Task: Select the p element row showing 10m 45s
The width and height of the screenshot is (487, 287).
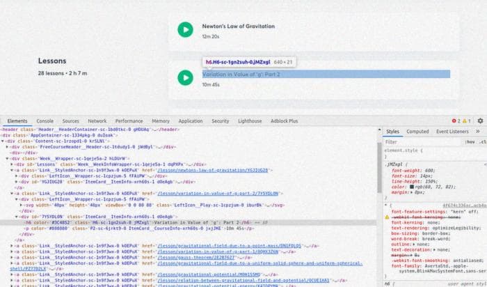Action: [188, 228]
